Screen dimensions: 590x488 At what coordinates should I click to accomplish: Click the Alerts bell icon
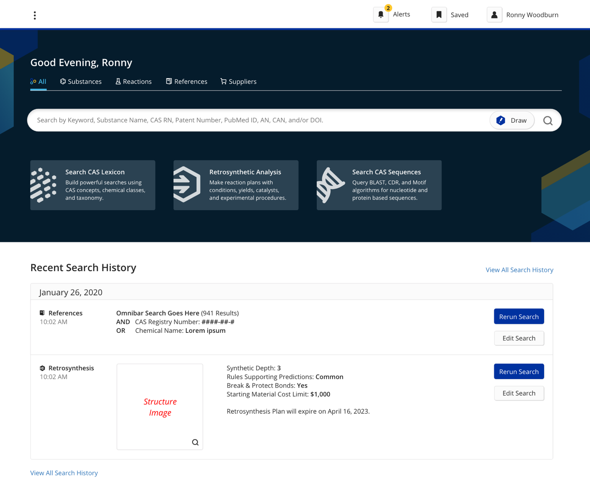pos(381,15)
